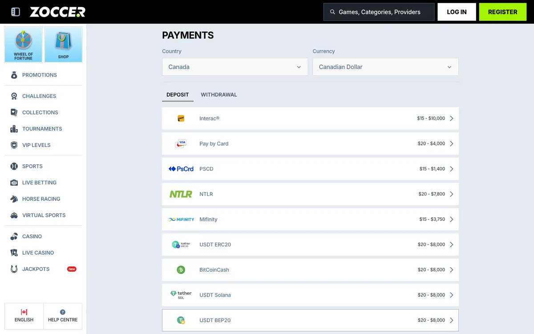Open Tournaments from the sidebar
Viewport: 534px width, 334px height.
[x=43, y=129]
